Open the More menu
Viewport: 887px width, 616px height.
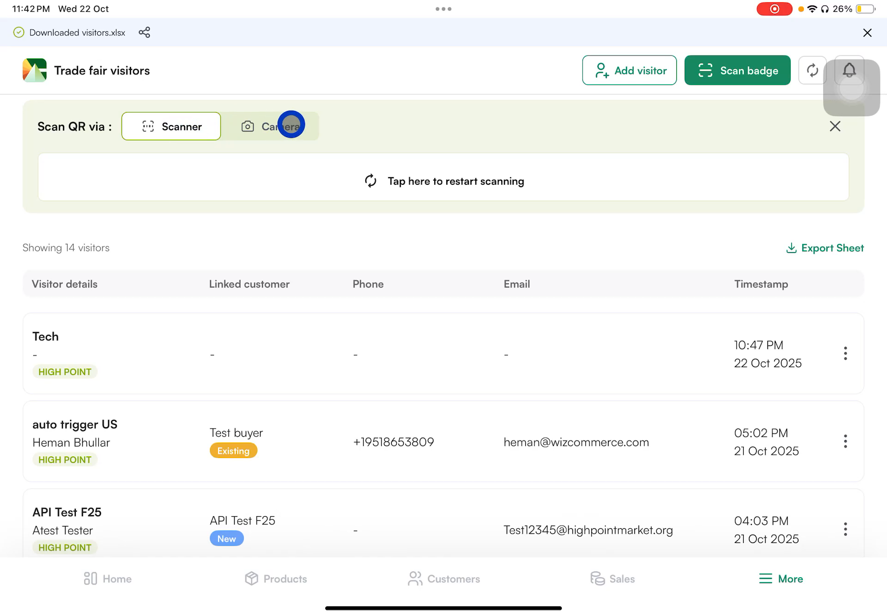click(781, 578)
